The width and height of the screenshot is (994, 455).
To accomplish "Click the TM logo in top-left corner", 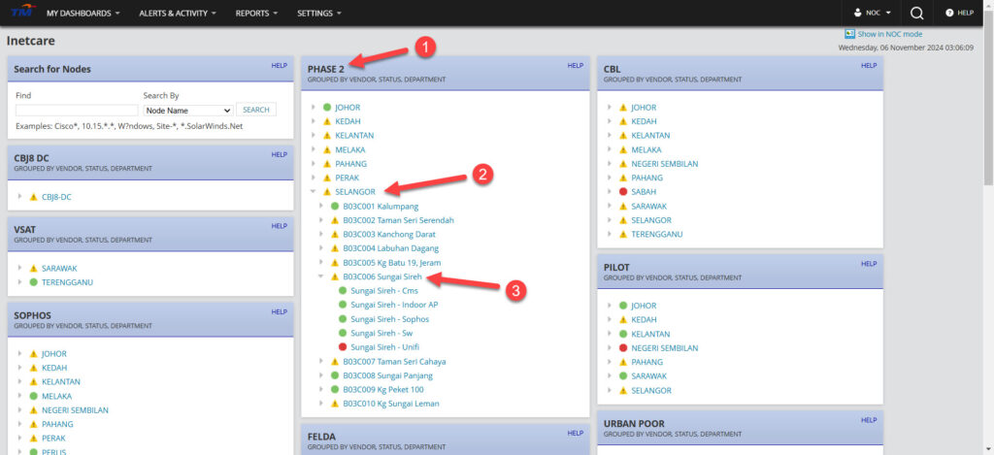I will pyautogui.click(x=20, y=13).
